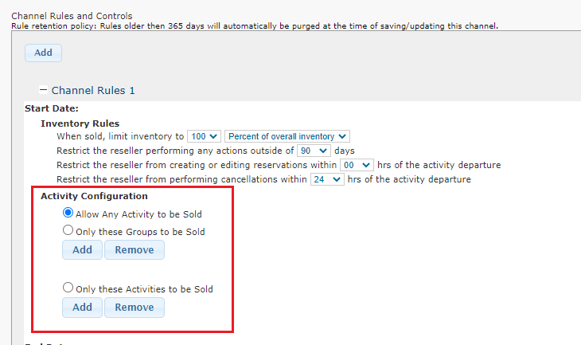Click the Start Date label
Image resolution: width=581 pixels, height=345 pixels.
[52, 108]
